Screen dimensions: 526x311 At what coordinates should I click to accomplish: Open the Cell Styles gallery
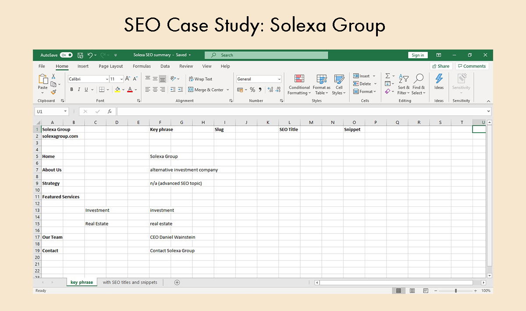[339, 84]
